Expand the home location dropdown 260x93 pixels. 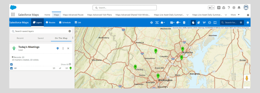163,23
